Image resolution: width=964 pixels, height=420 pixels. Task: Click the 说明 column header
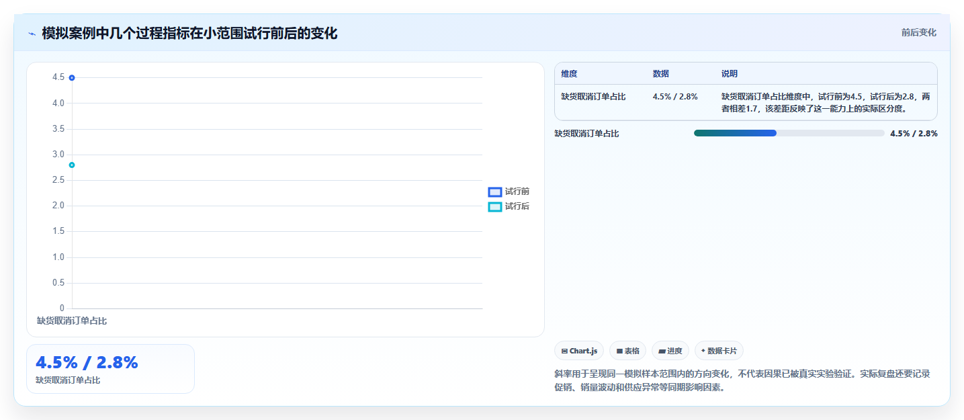coord(730,74)
